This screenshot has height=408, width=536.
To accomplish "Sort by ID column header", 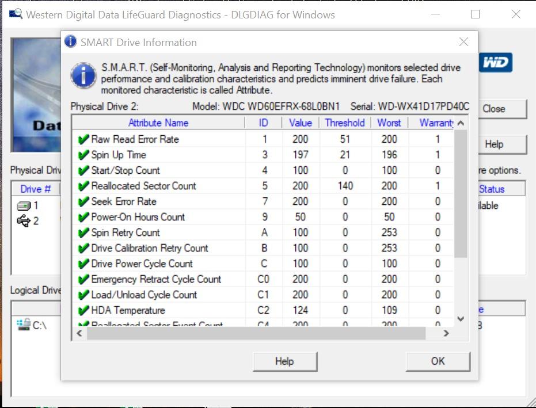I will [x=263, y=123].
